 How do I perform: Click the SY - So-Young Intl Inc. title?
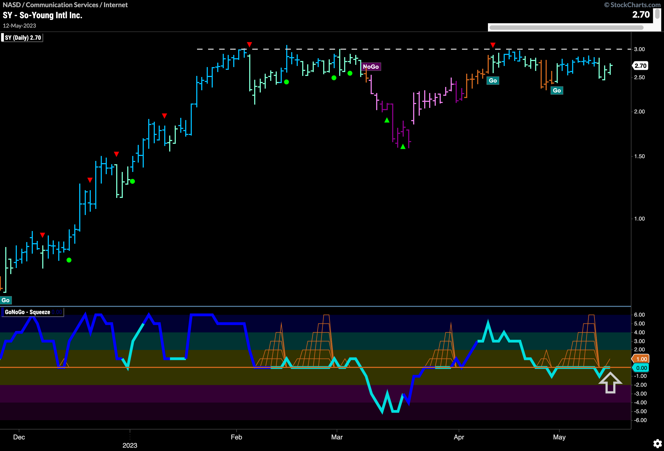click(x=43, y=15)
